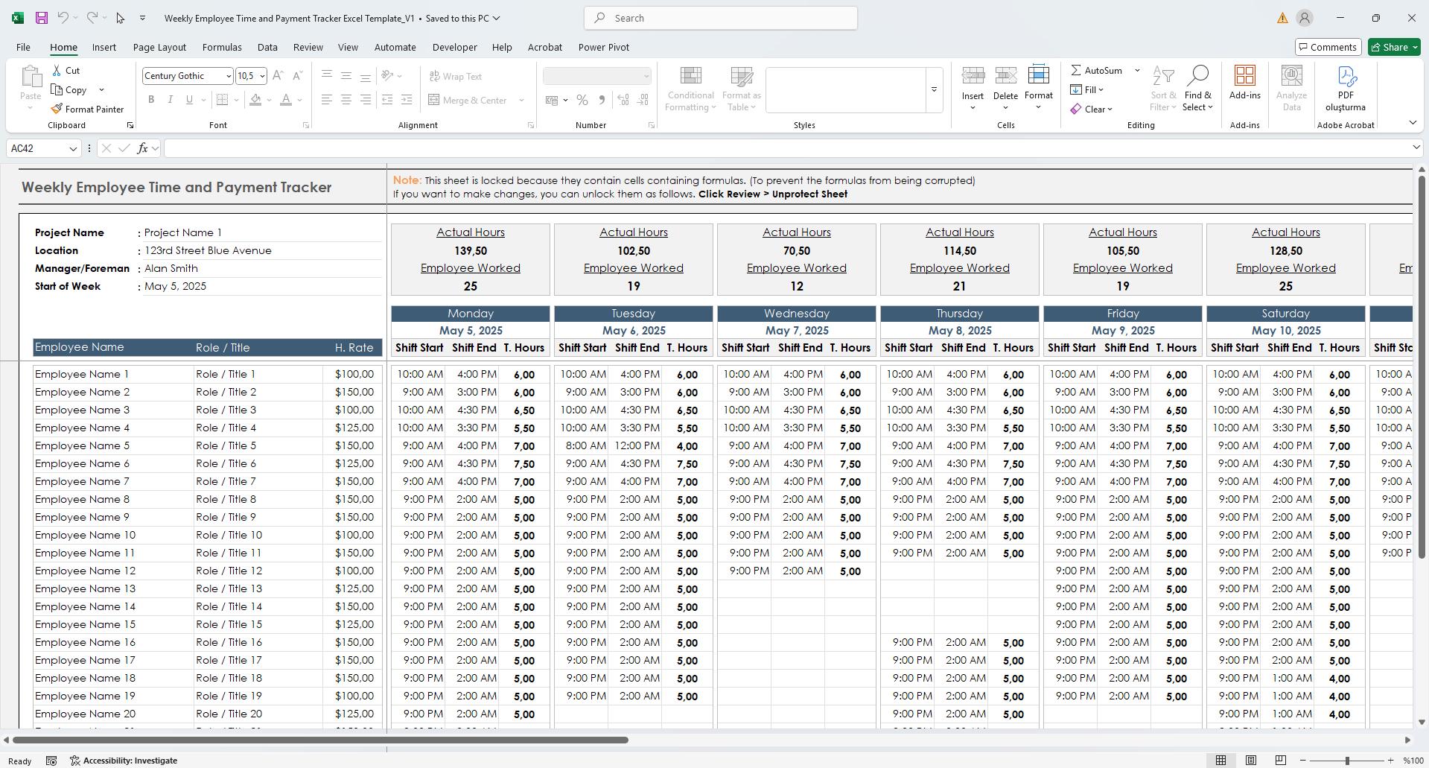Open the font size 10,5 dropdown
The height and width of the screenshot is (768, 1429).
click(262, 76)
